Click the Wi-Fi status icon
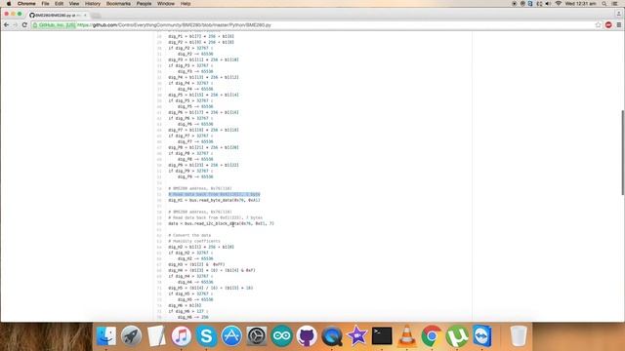Viewport: 625px width, 351px height. point(558,4)
